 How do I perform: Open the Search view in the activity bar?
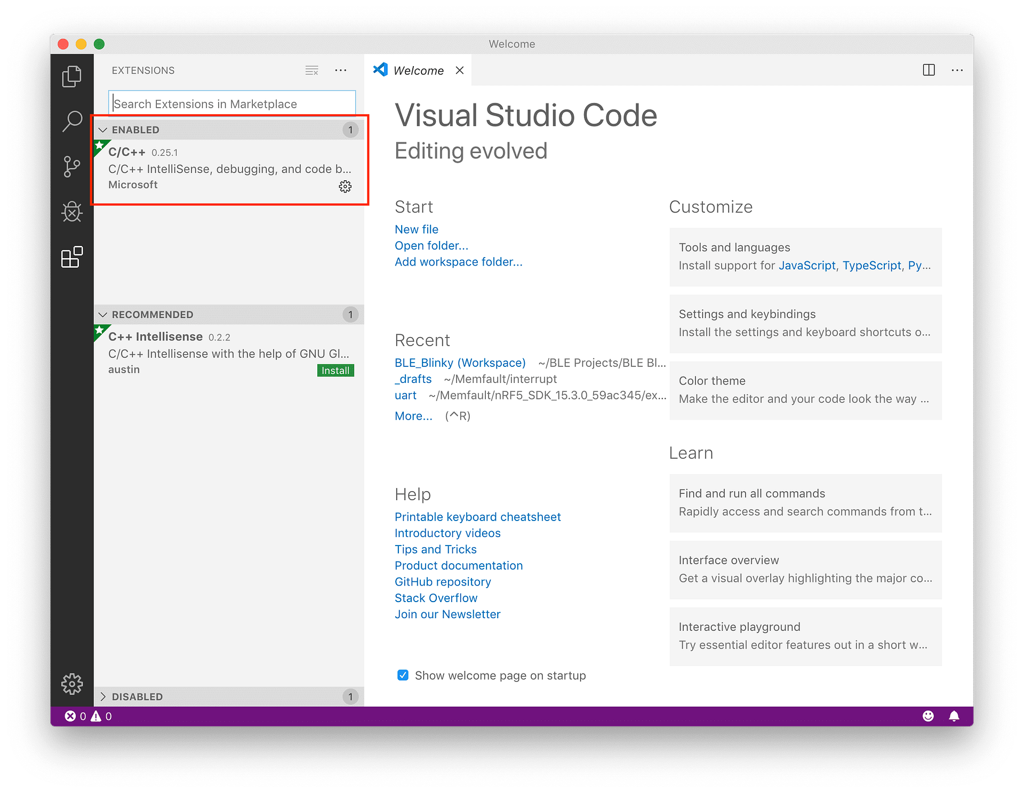(x=72, y=121)
